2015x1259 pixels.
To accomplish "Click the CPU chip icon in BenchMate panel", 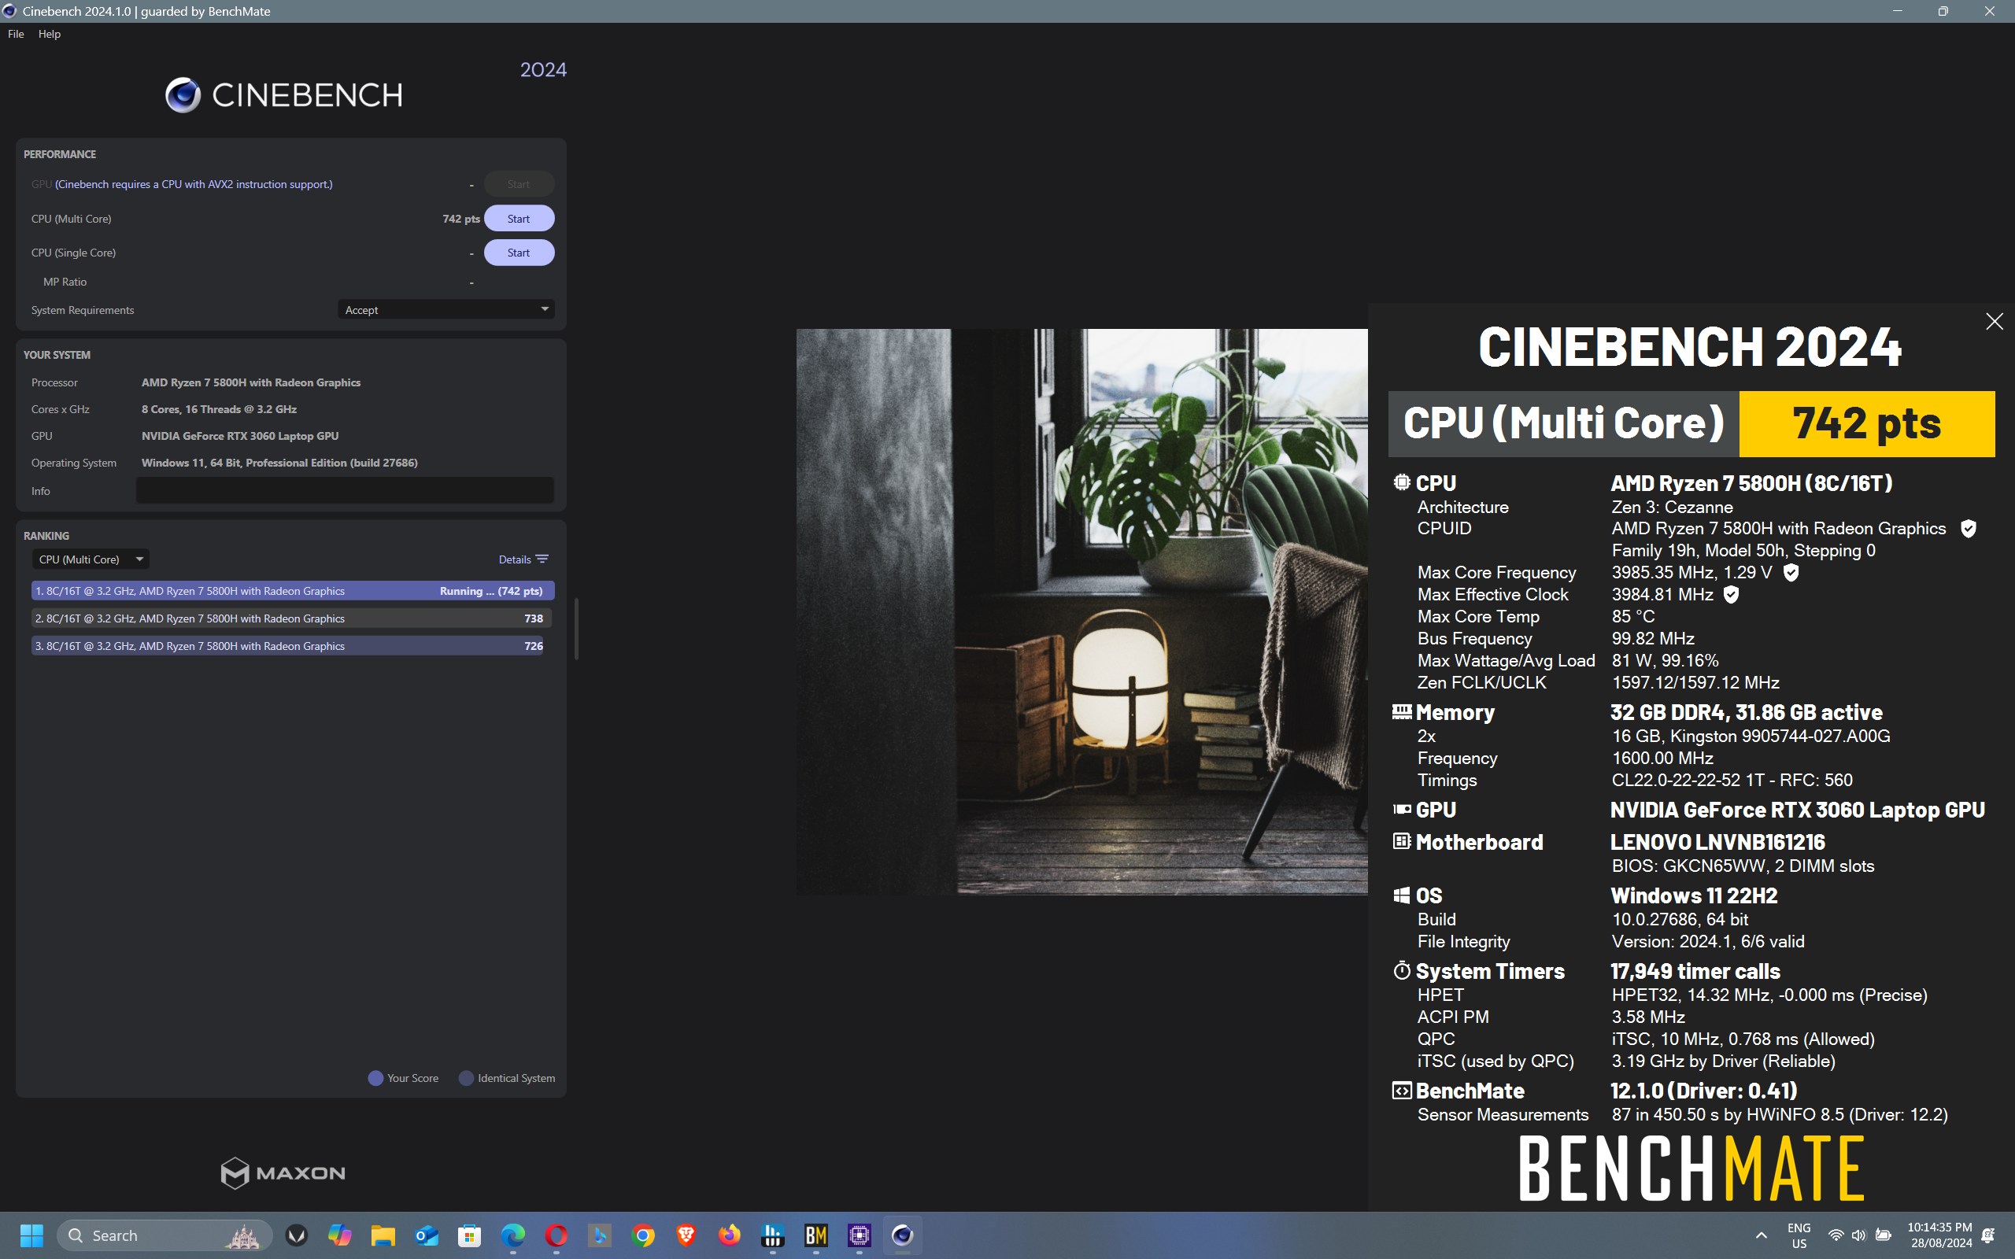I will coord(1401,482).
